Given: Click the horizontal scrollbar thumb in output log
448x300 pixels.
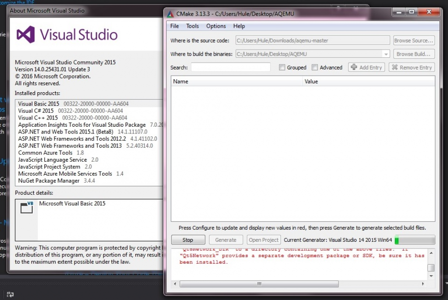Looking at the screenshot, I should point(259,284).
